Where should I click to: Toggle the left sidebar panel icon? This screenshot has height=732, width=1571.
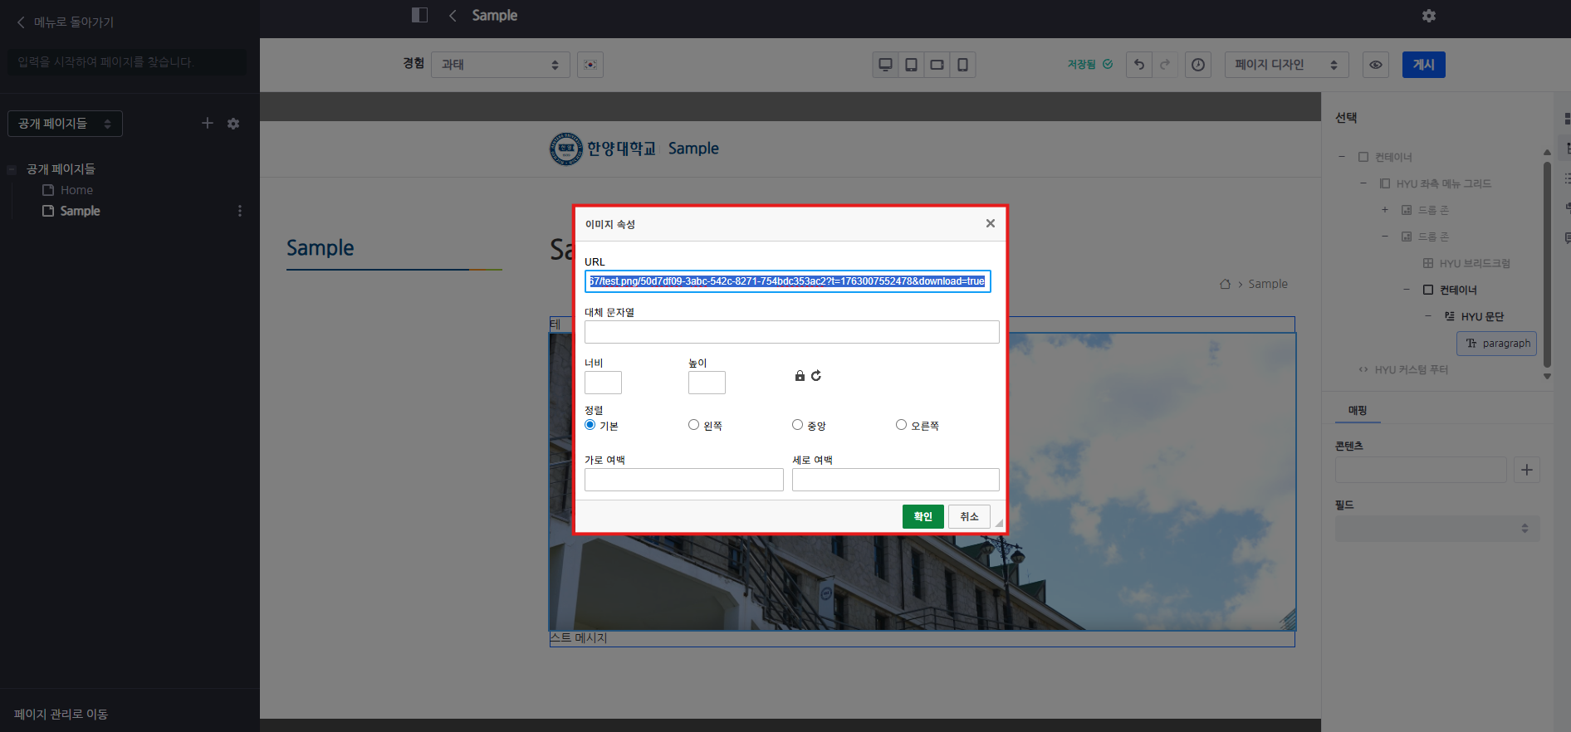point(419,15)
